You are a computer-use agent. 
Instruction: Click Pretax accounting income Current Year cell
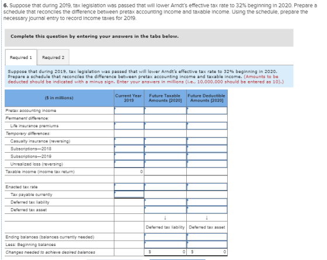(129, 111)
